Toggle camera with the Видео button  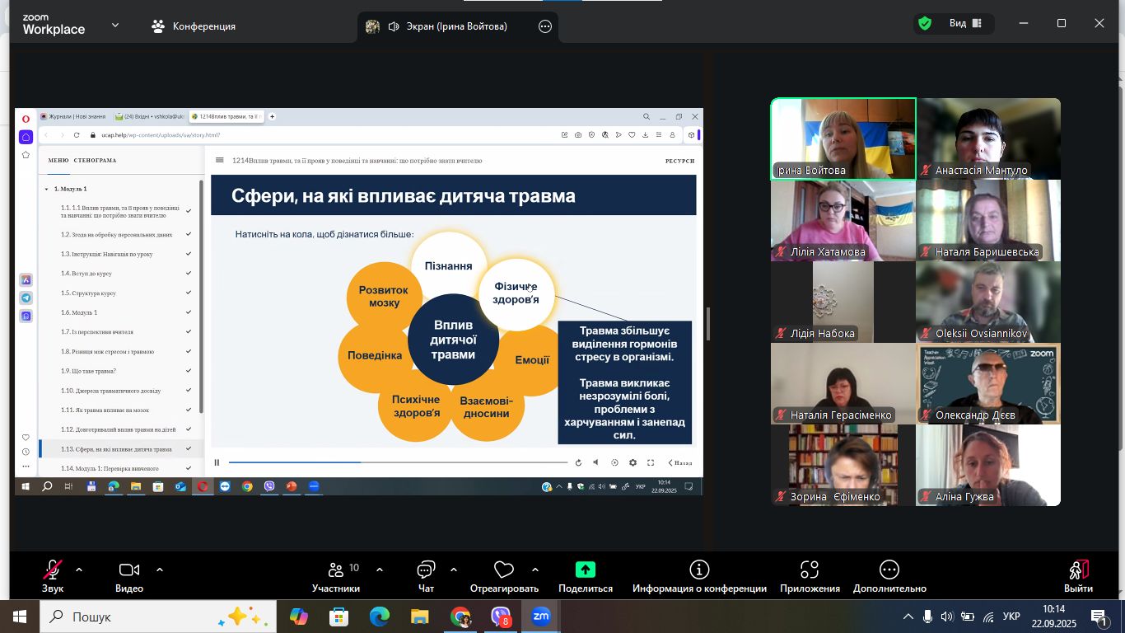click(129, 574)
